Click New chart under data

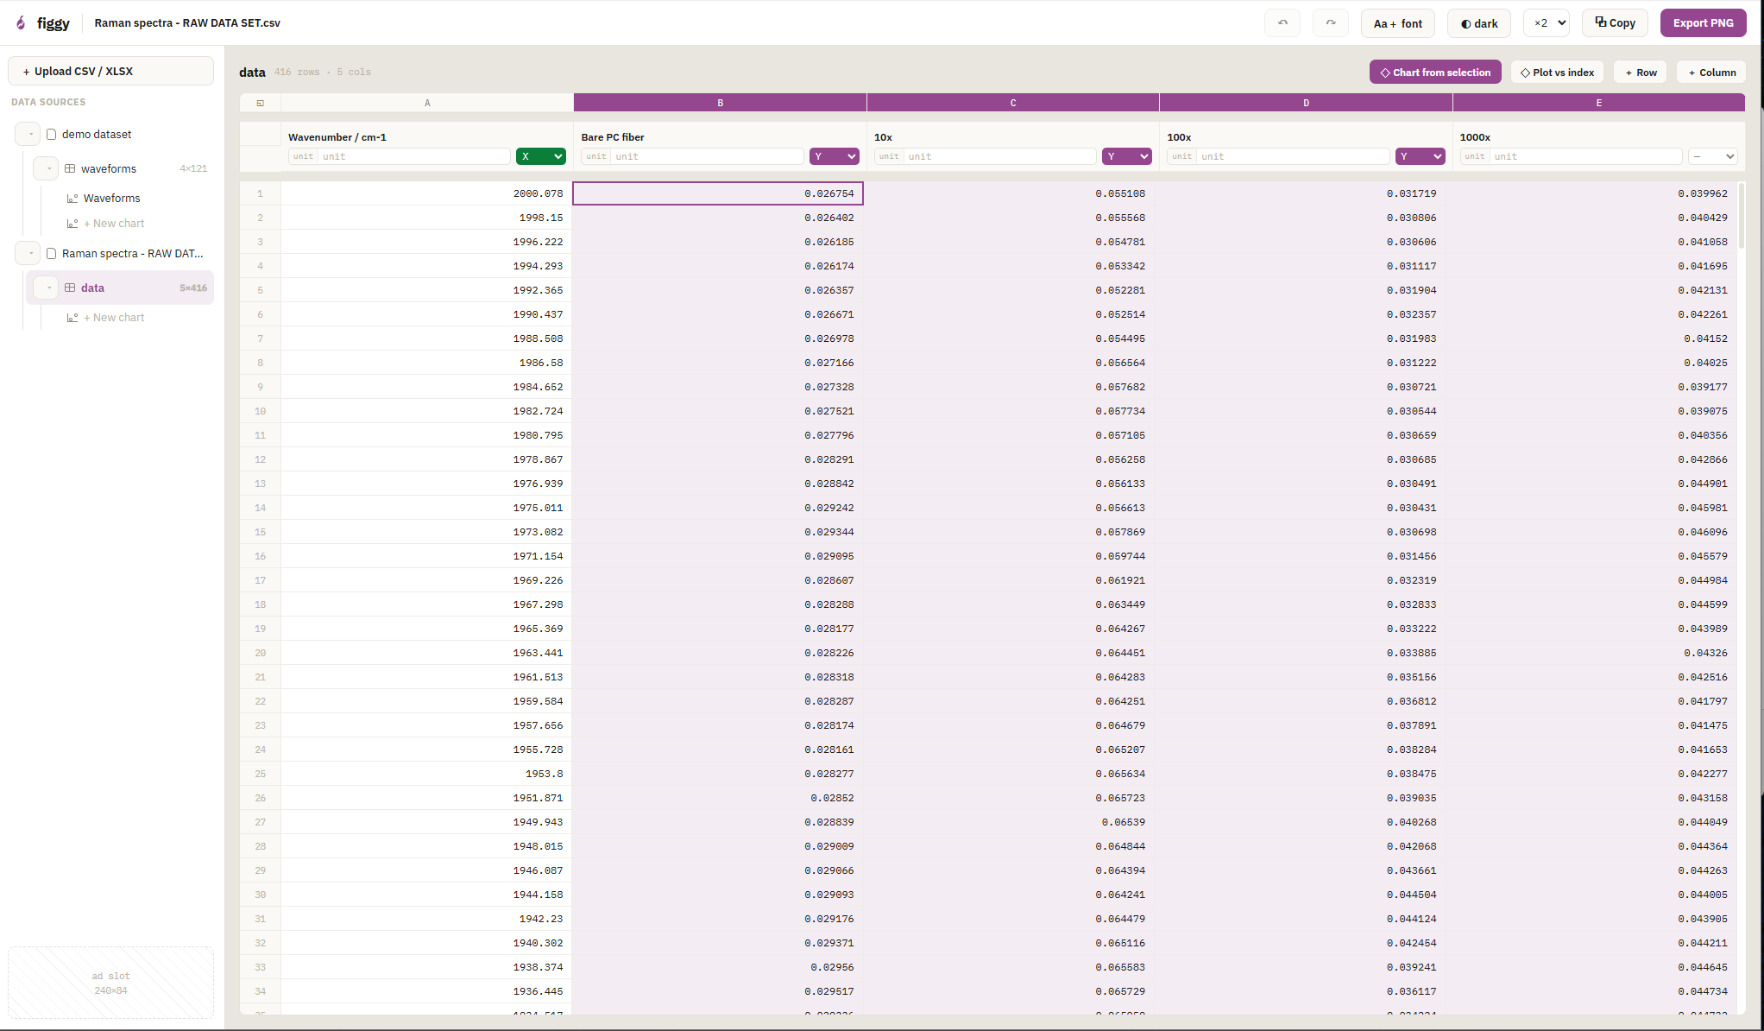pos(113,318)
